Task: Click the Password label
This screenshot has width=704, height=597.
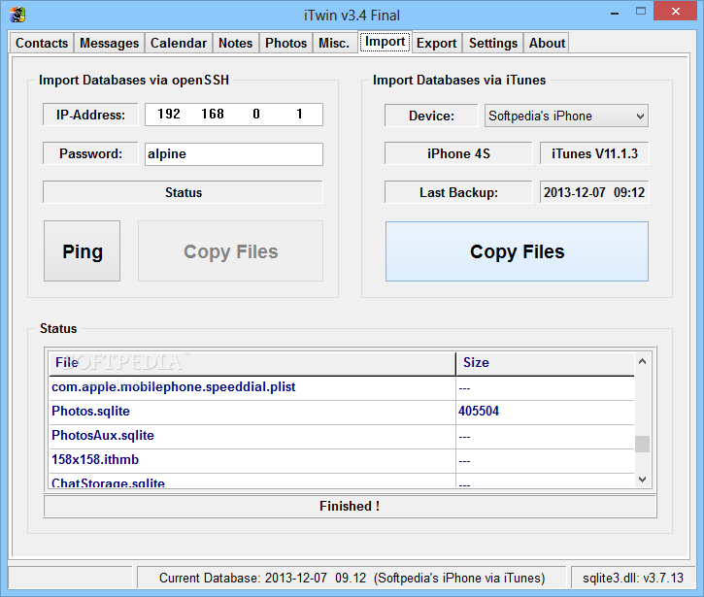Action: click(x=90, y=154)
